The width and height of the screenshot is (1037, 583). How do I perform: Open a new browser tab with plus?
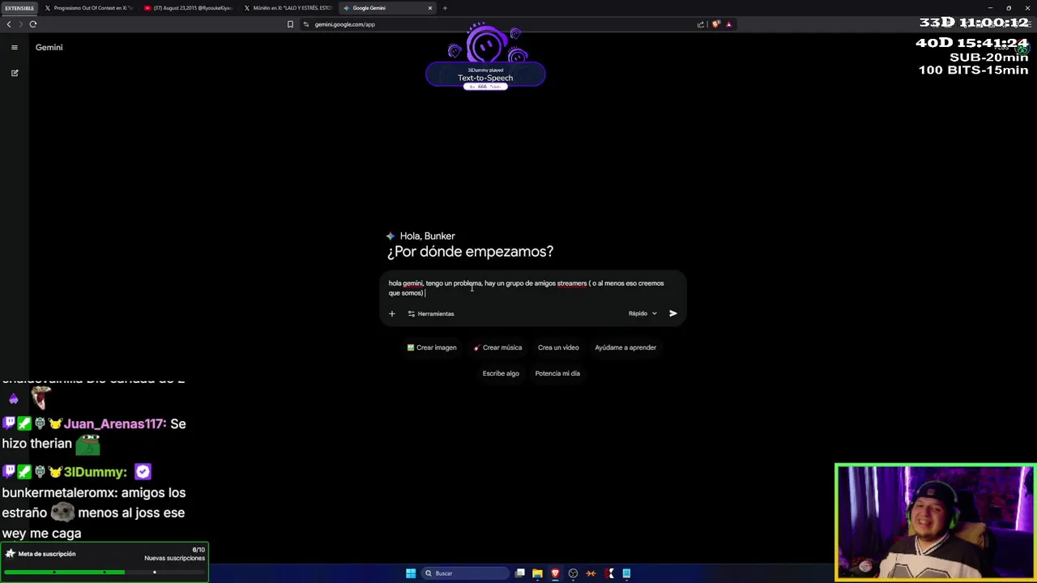[445, 8]
